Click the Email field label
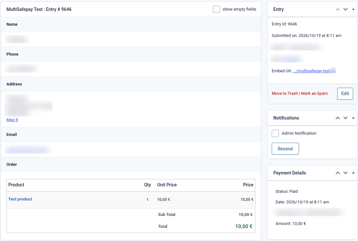Viewport: 358px width, 241px height. pos(12,134)
